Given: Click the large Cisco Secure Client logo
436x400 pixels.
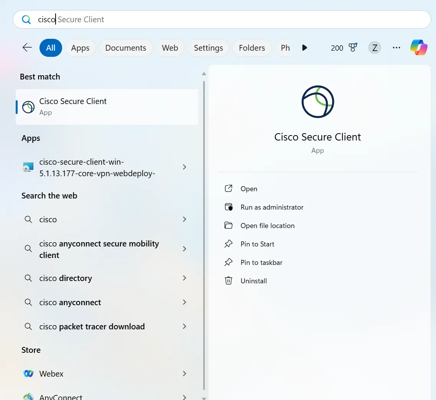Looking at the screenshot, I should click(x=318, y=102).
